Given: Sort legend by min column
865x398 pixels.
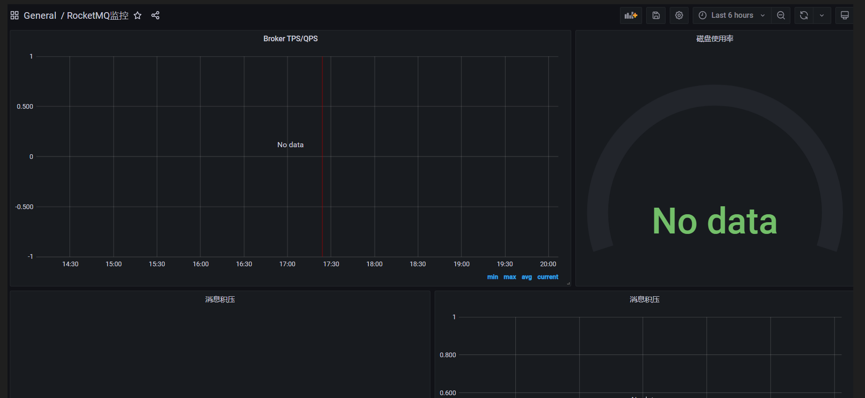Looking at the screenshot, I should 492,277.
